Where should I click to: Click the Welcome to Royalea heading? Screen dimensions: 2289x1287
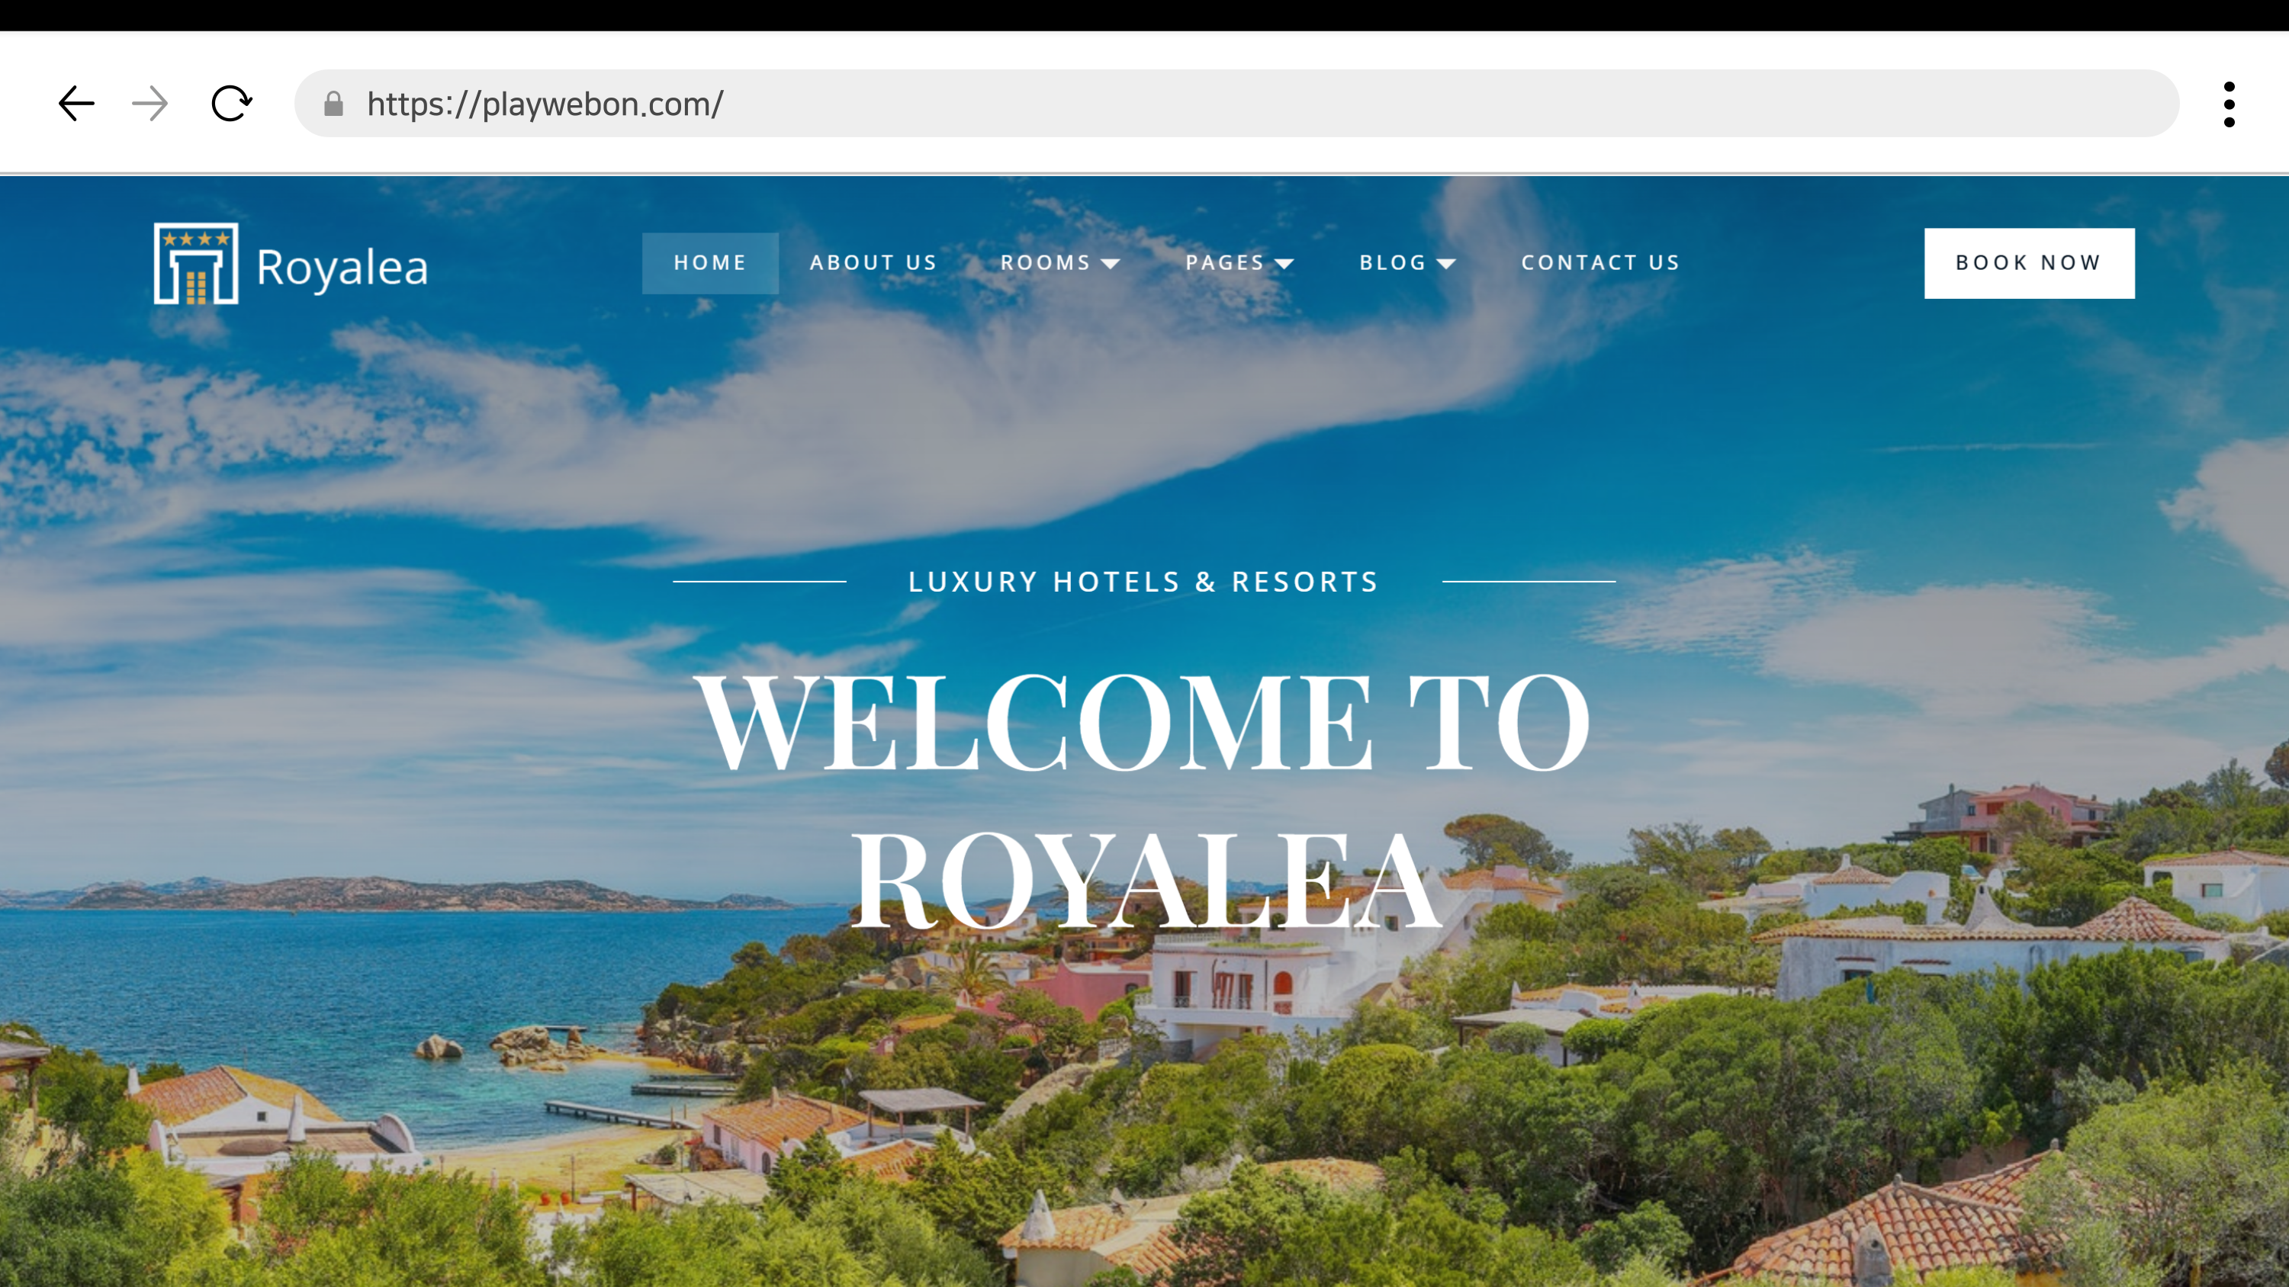(1143, 799)
